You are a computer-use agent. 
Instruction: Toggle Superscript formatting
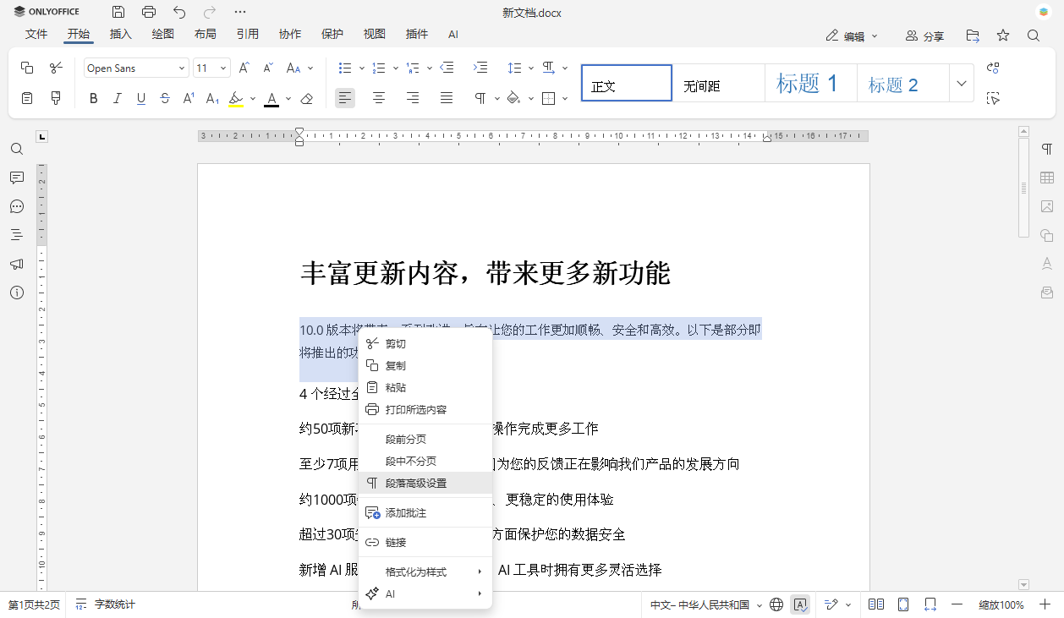coord(189,99)
